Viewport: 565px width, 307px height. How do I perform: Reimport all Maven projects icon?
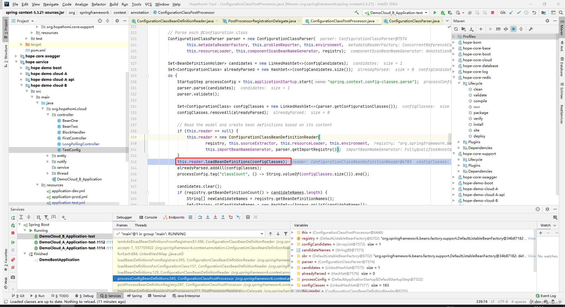click(x=456, y=29)
